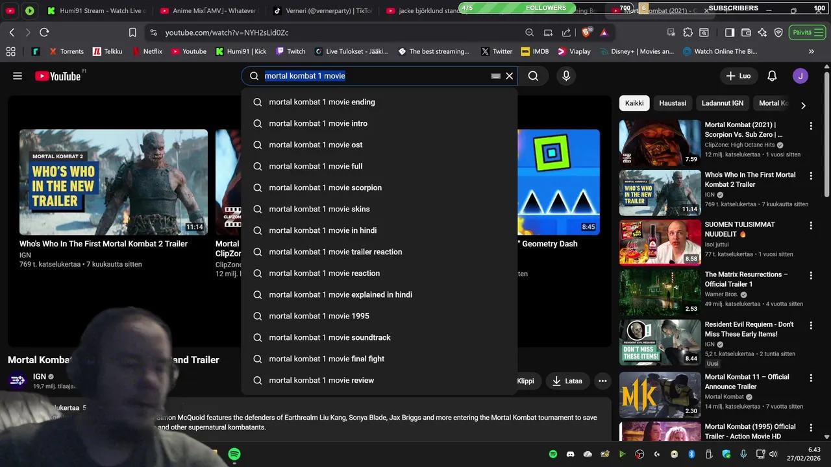This screenshot has width=831, height=467.
Task: Open the account avatar J menu
Action: click(800, 76)
